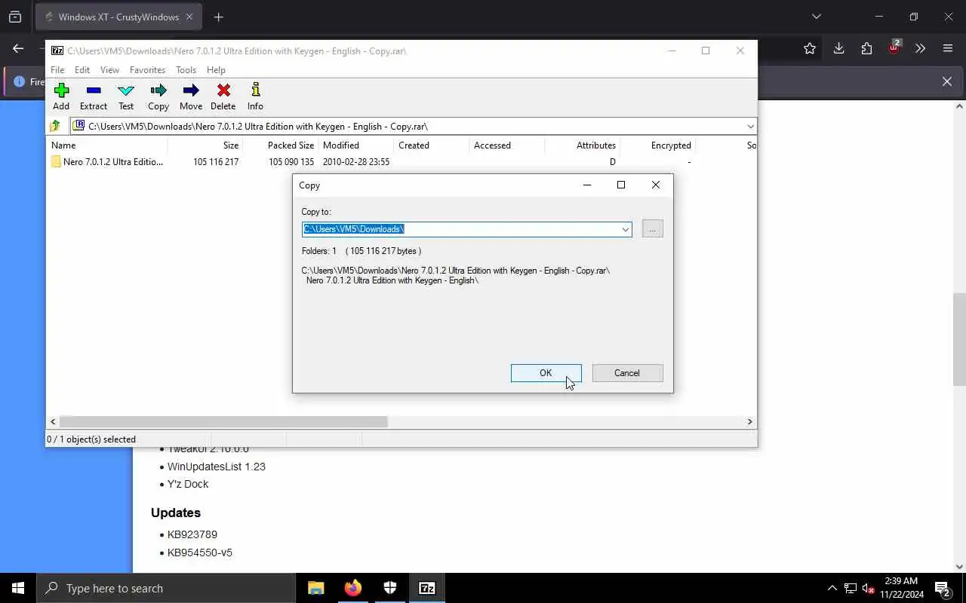Open new Firefox tab with plus
966x603 pixels.
pos(218,17)
